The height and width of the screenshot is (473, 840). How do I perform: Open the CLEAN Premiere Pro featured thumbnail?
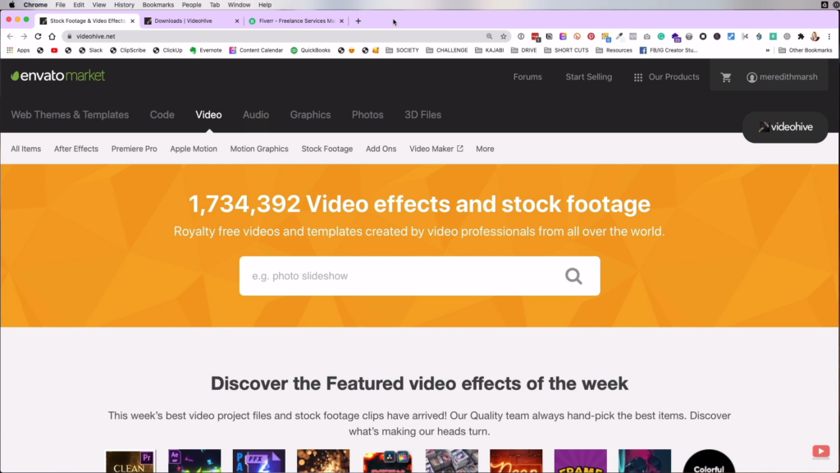pyautogui.click(x=130, y=462)
